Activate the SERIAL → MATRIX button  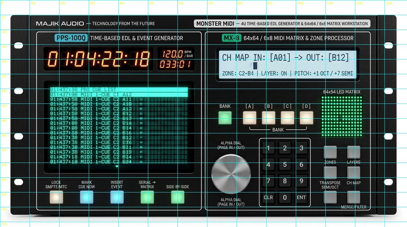[x=147, y=197]
